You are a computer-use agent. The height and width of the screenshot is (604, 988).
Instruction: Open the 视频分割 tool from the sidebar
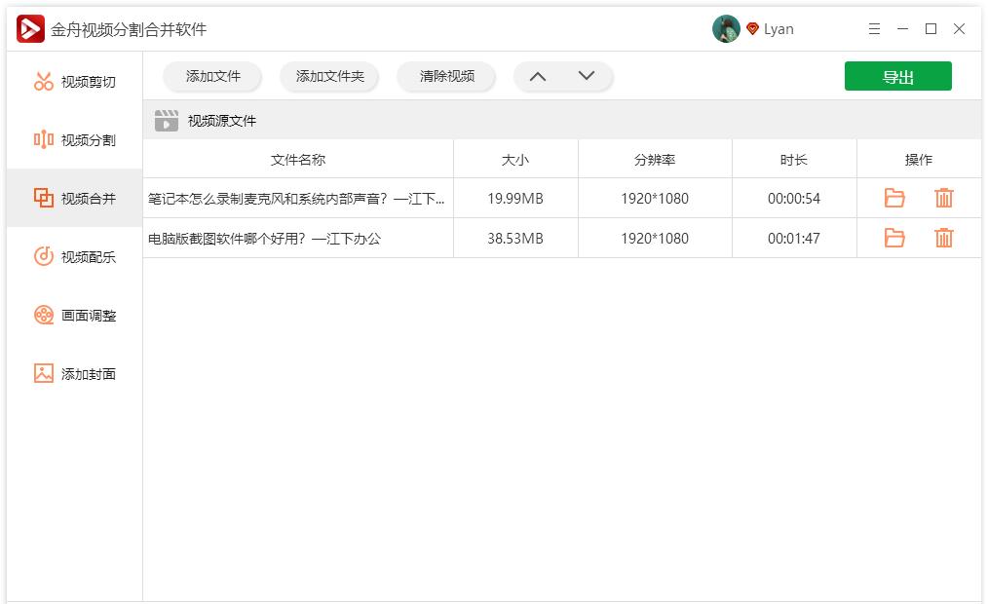point(43,139)
